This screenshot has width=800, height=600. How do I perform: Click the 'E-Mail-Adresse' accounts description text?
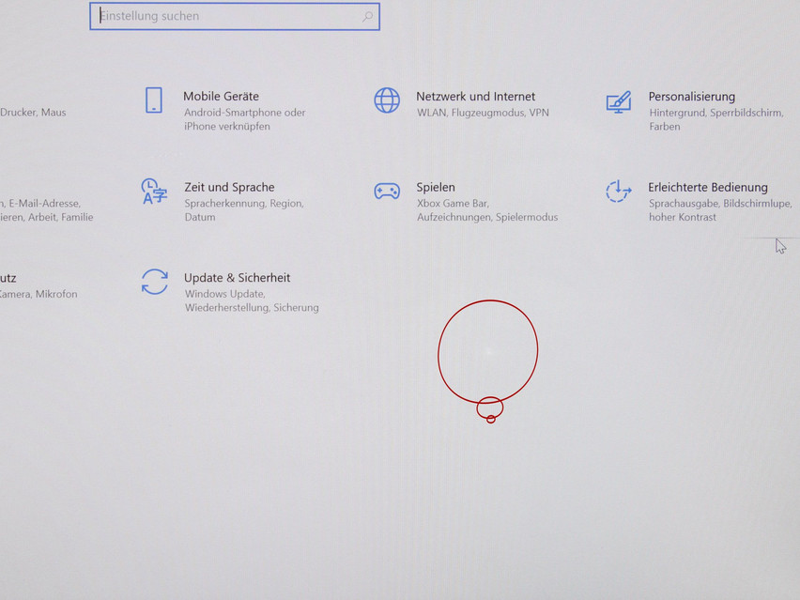44,203
